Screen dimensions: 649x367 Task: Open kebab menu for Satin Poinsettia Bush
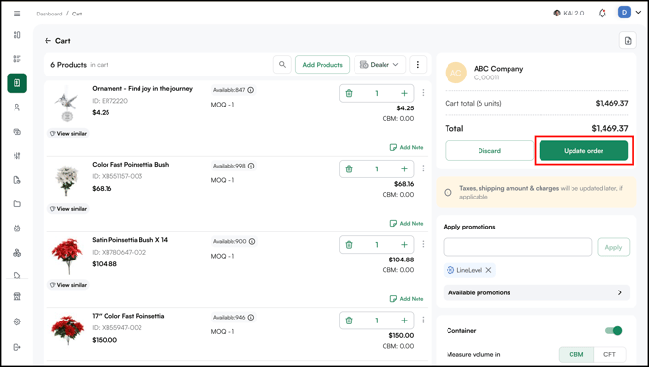coord(423,244)
